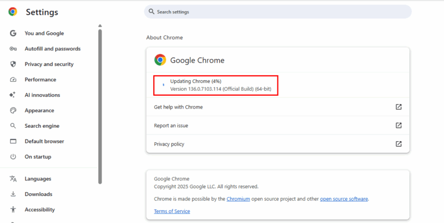Viewport: 444px width, 223px height.
Task: Go to Languages settings
Action: (x=38, y=179)
